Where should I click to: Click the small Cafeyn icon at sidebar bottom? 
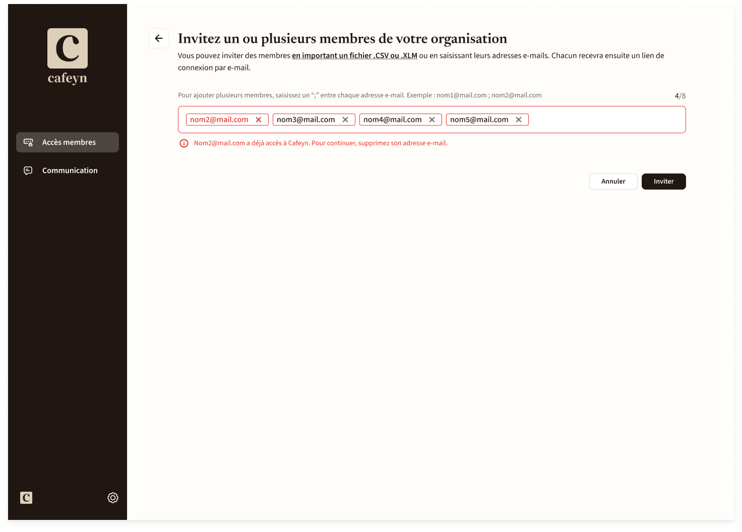point(26,498)
